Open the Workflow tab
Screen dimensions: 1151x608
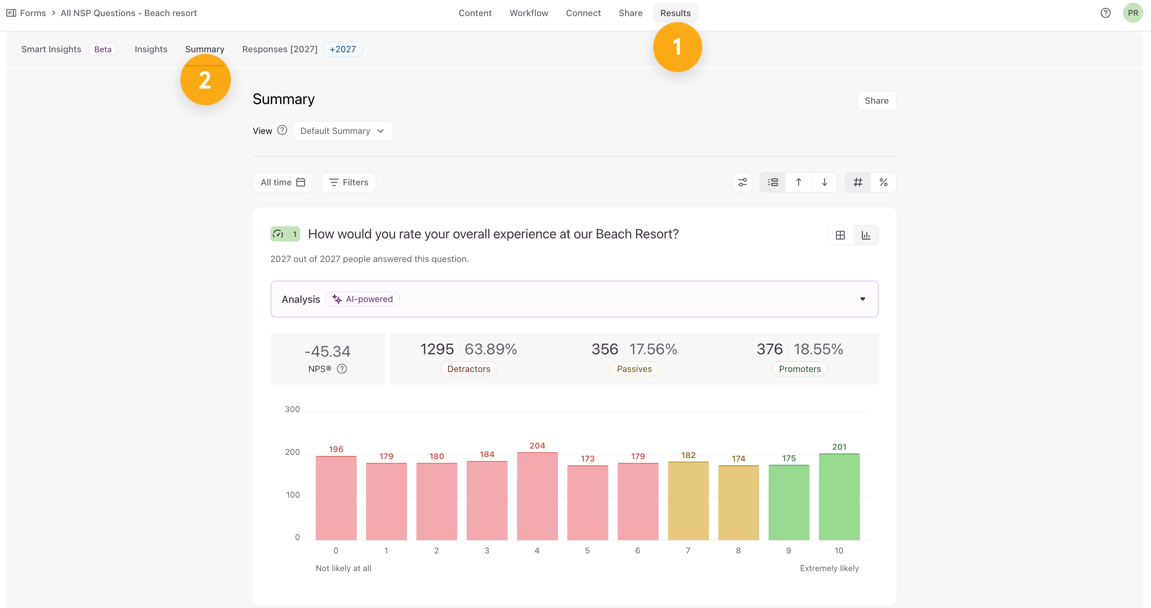click(529, 13)
